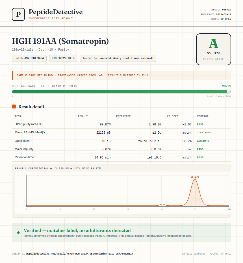Click the HGH 191AA (Somatropin) heading
The image size is (243, 263).
[60, 41]
